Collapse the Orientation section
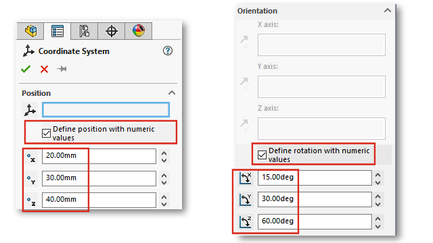Screen dimensions: 433x243 [x=388, y=11]
